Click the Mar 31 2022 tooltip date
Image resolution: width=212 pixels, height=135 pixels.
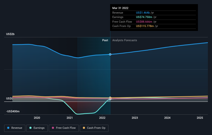(120, 8)
